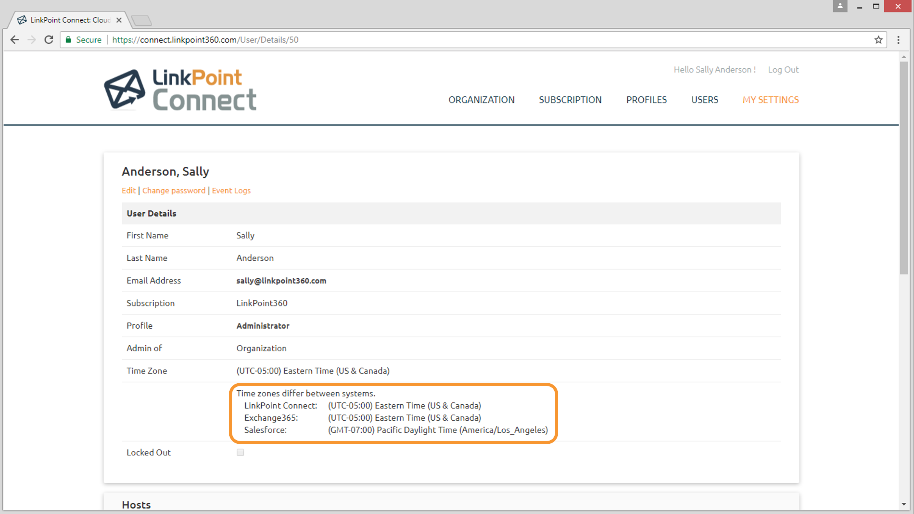The width and height of the screenshot is (914, 514).
Task: Click the 'Anderson, Sally' heading
Action: tap(165, 171)
